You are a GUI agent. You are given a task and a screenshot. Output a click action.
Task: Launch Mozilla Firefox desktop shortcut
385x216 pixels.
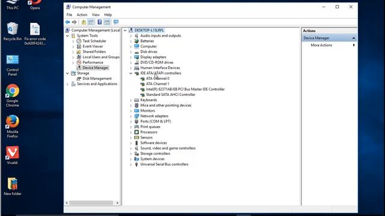coord(12,127)
